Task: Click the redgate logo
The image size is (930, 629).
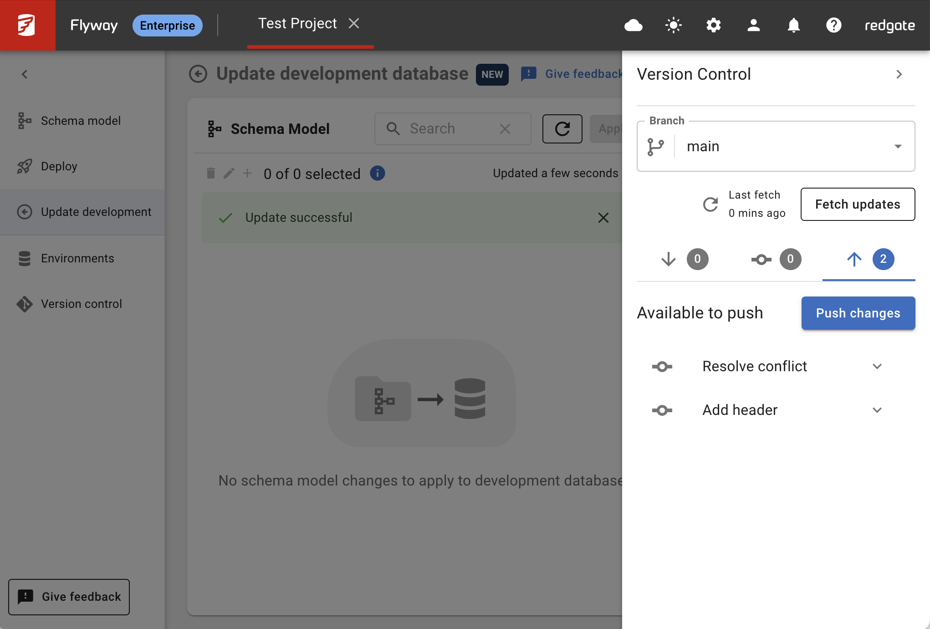Action: click(x=889, y=26)
